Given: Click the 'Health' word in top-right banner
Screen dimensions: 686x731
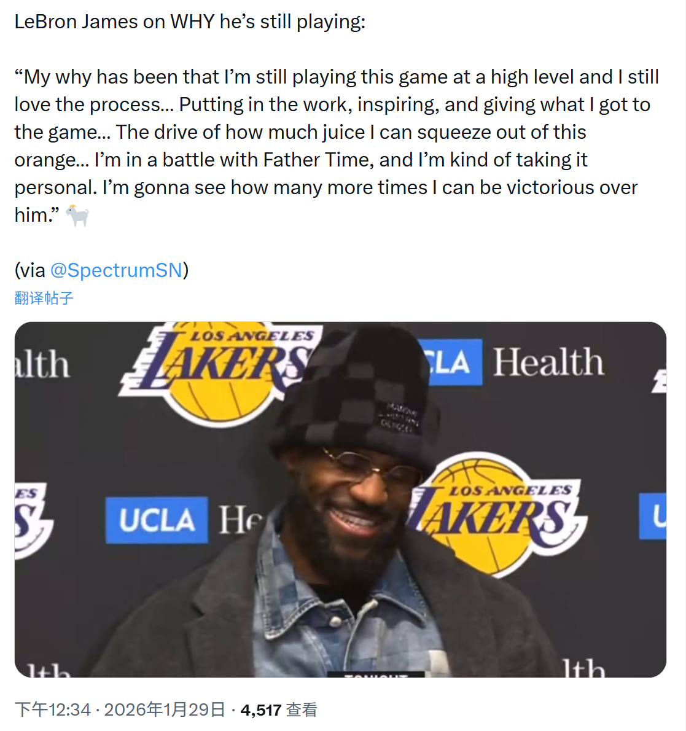Looking at the screenshot, I should 548,362.
